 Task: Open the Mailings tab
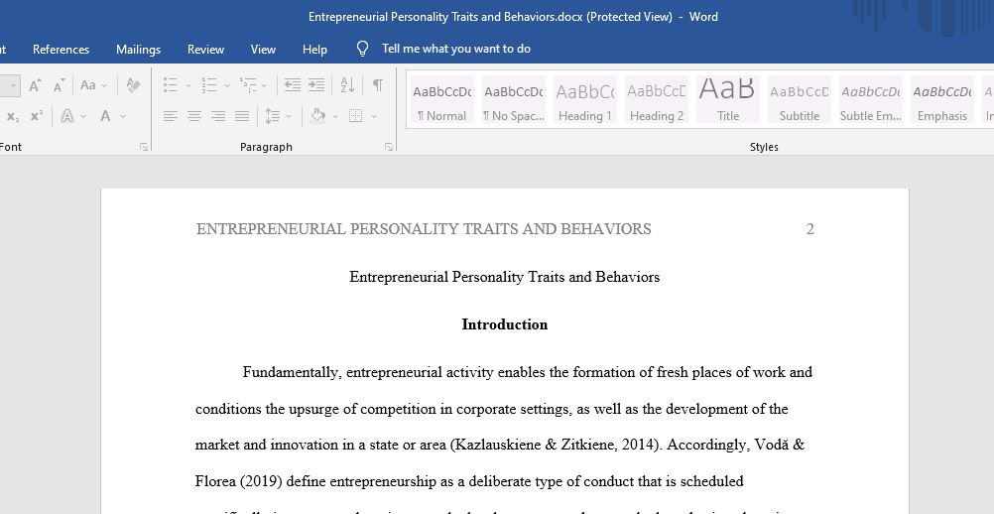point(138,50)
